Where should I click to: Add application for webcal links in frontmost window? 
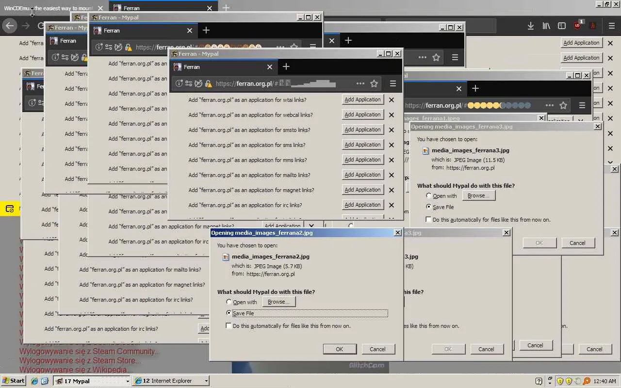pos(362,115)
